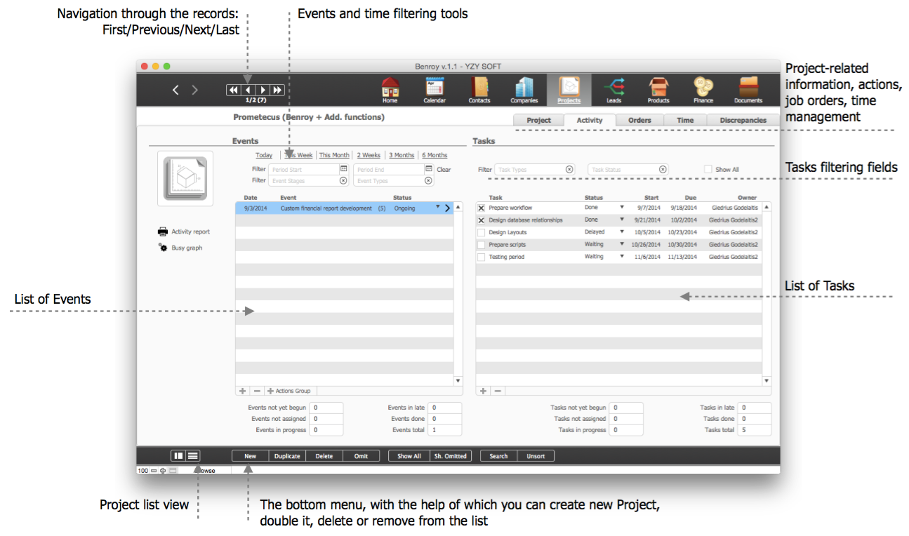The image size is (909, 536).
Task: Open the Companies module icon
Action: pos(524,88)
